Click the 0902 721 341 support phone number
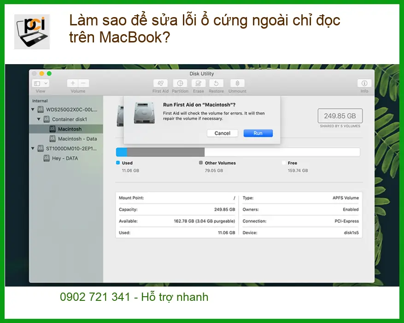 coord(95,297)
